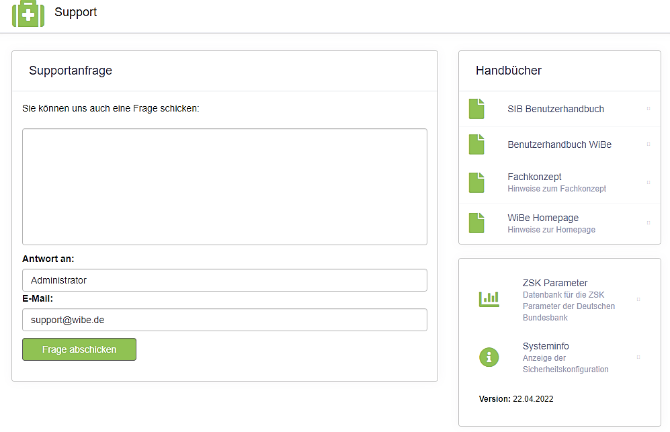
Task: Open the Fachkonzept title link
Action: click(x=534, y=177)
